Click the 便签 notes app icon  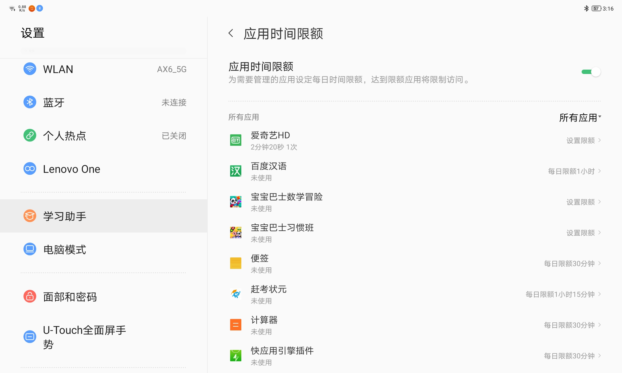point(236,263)
